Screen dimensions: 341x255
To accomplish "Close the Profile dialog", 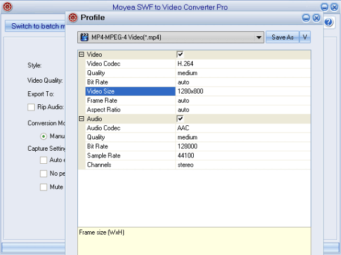I will coord(317,18).
